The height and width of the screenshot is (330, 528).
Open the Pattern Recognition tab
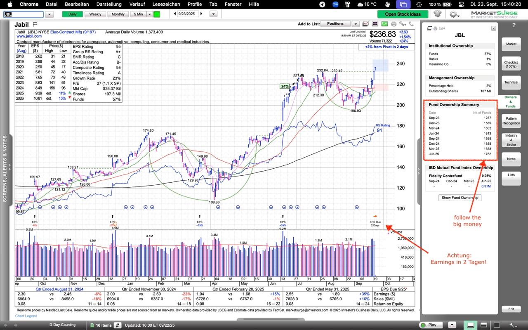[x=511, y=121]
